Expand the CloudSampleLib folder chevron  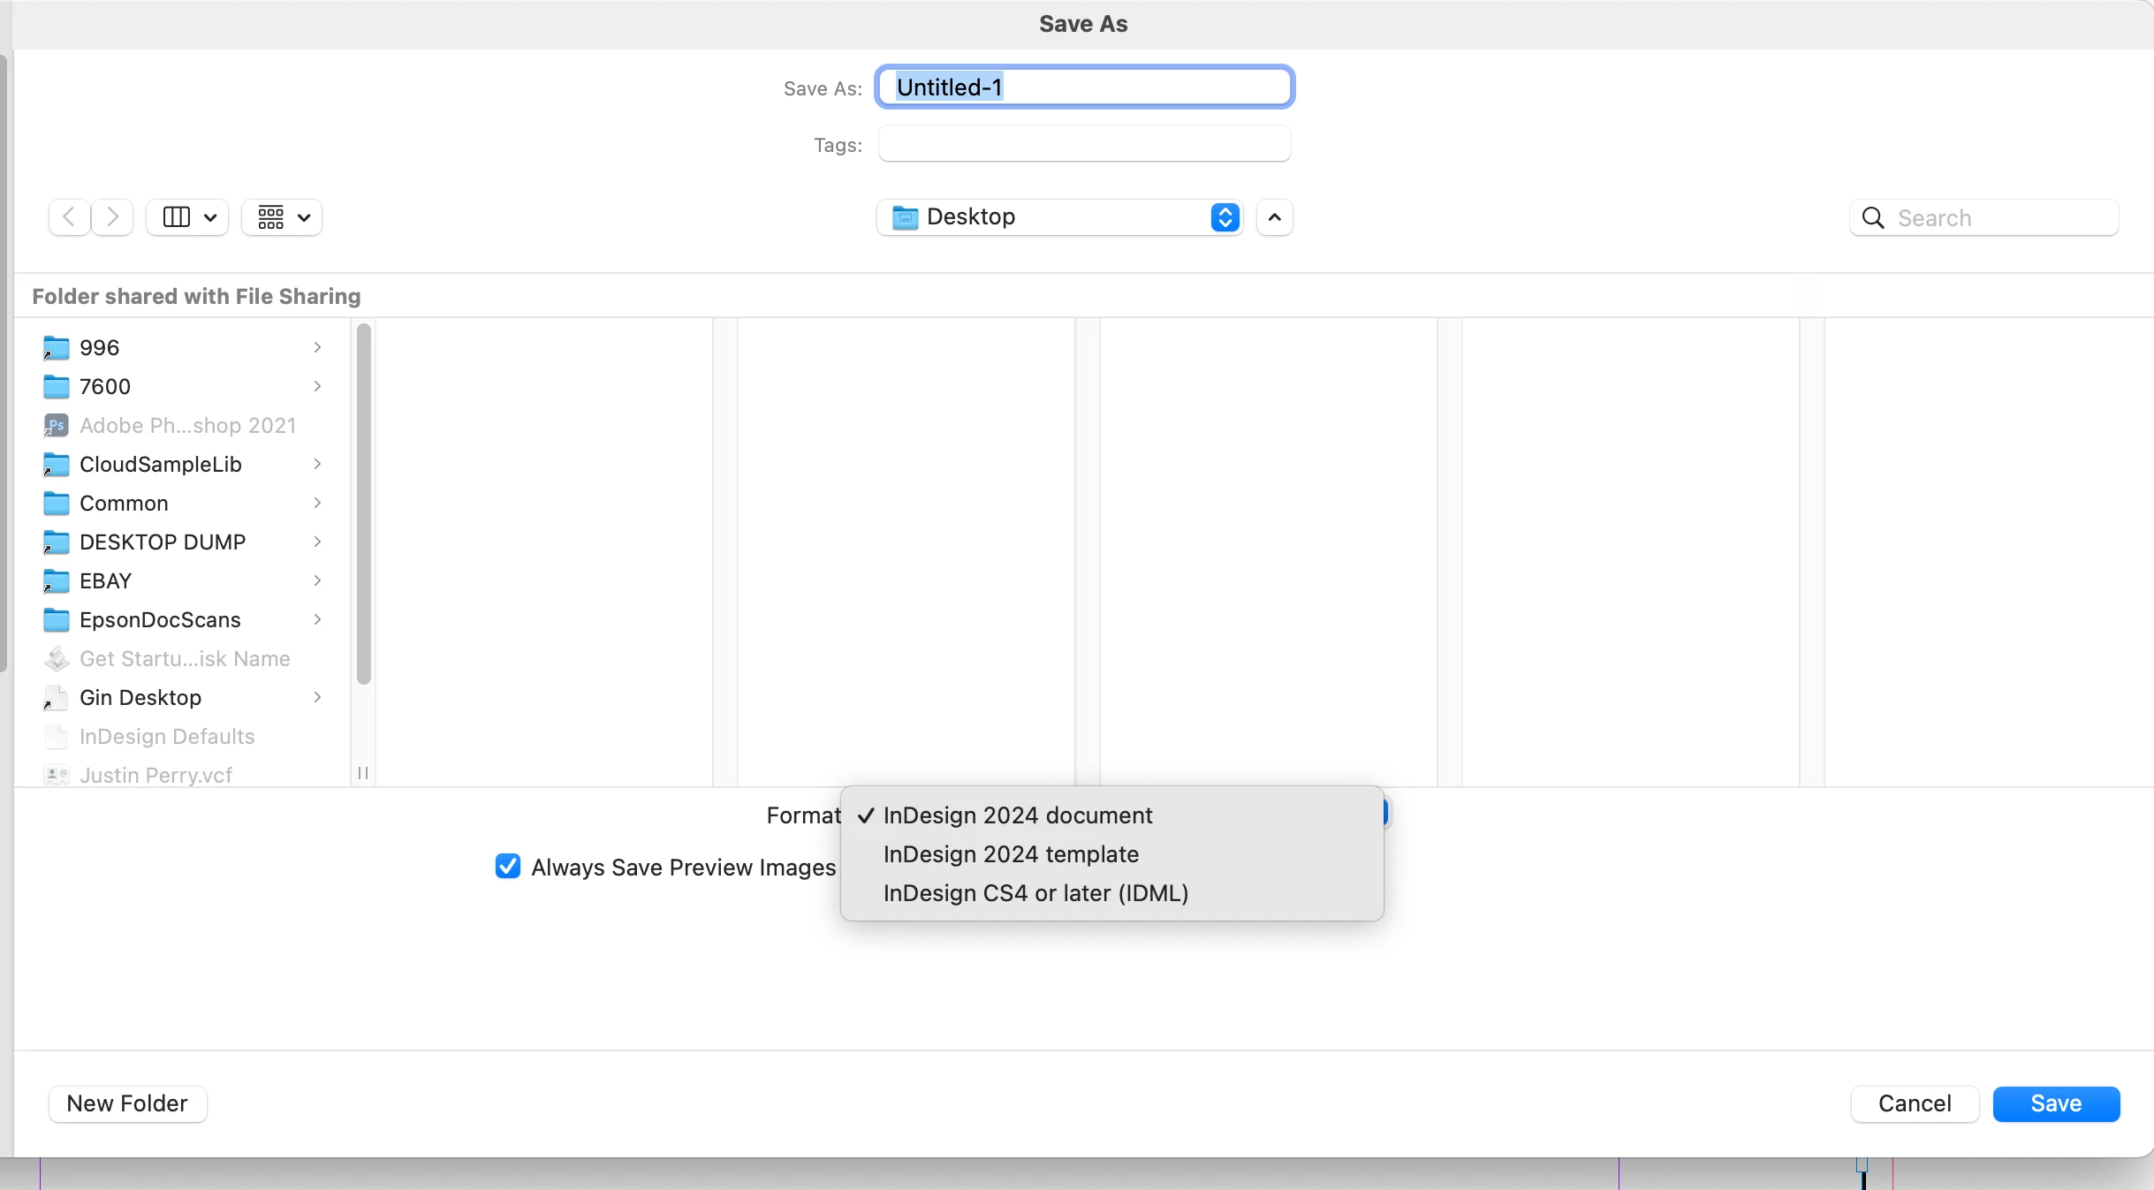[x=317, y=465]
